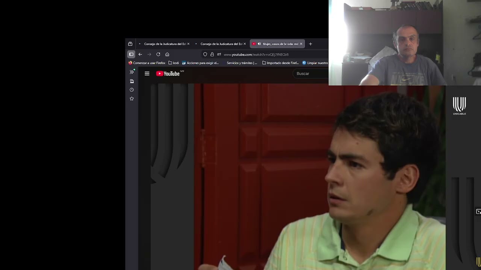Select the Mujer, casos de la vida real tab
The height and width of the screenshot is (270, 481).
tap(277, 44)
